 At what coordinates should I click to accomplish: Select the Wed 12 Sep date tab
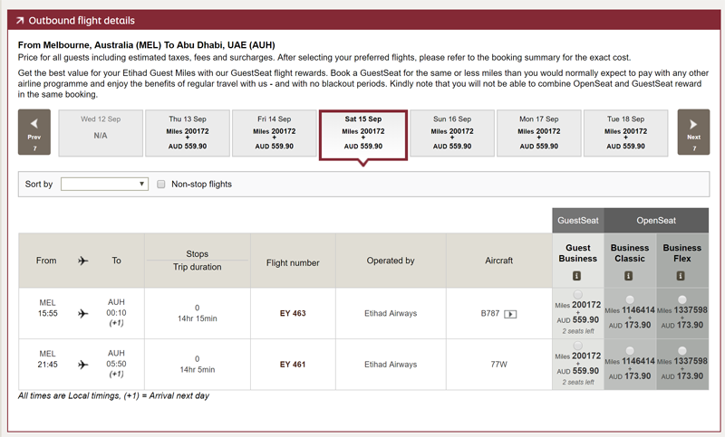(101, 133)
